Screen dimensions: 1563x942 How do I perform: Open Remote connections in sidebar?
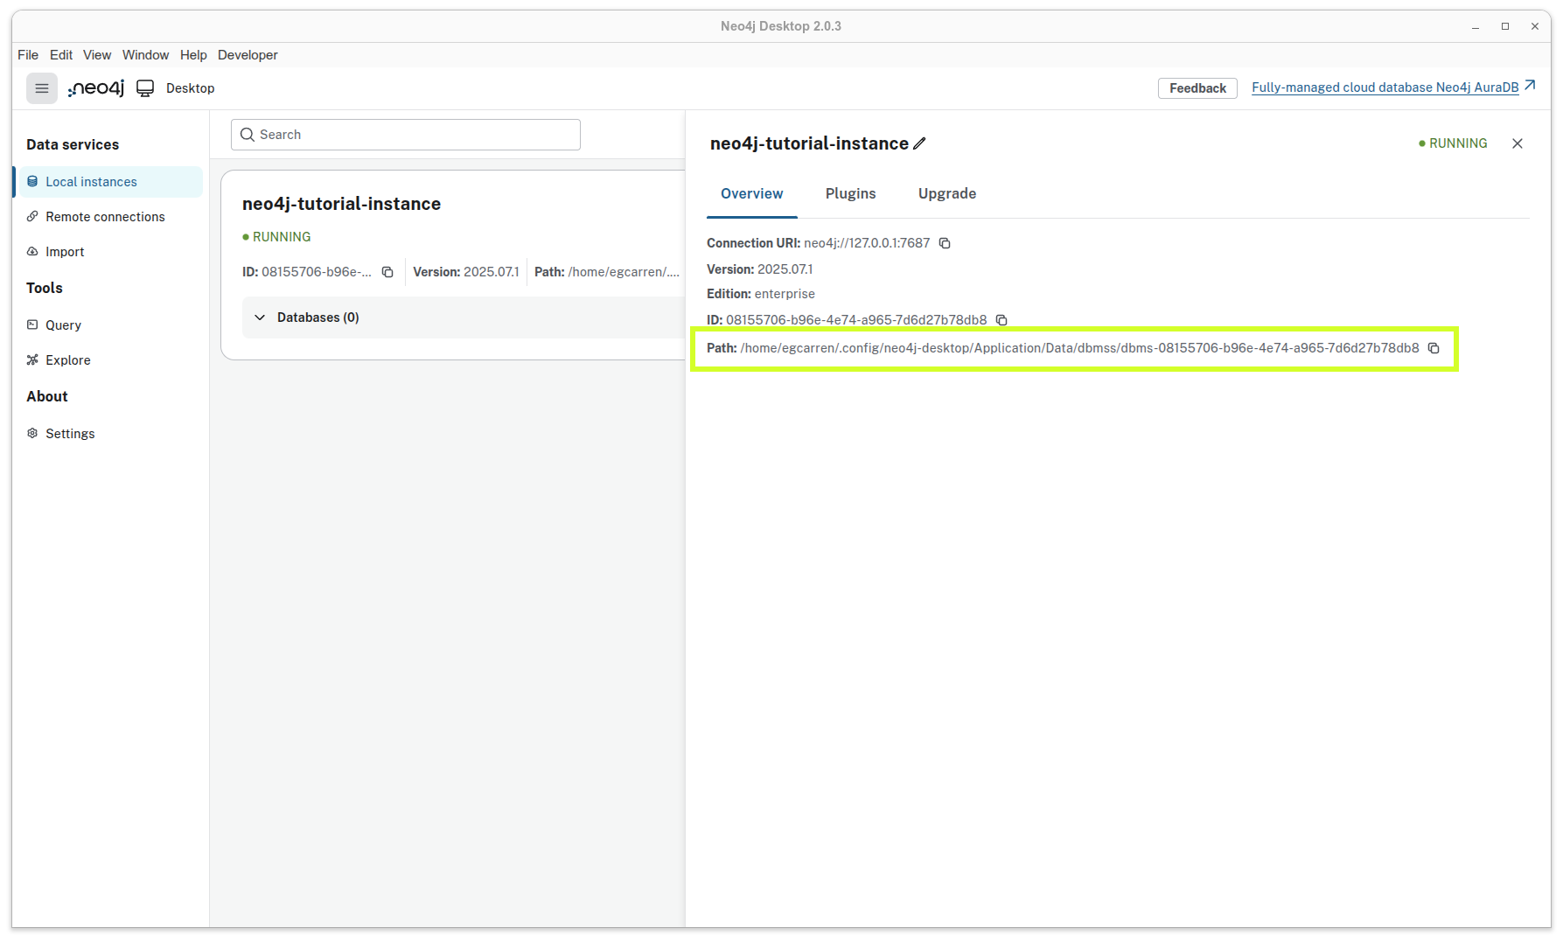point(105,217)
